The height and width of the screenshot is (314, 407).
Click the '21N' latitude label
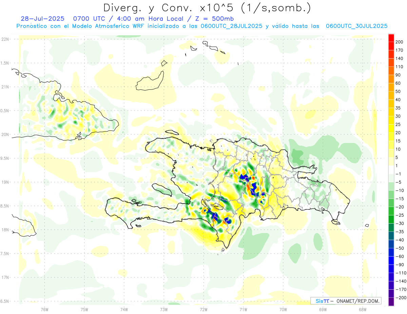[5, 87]
